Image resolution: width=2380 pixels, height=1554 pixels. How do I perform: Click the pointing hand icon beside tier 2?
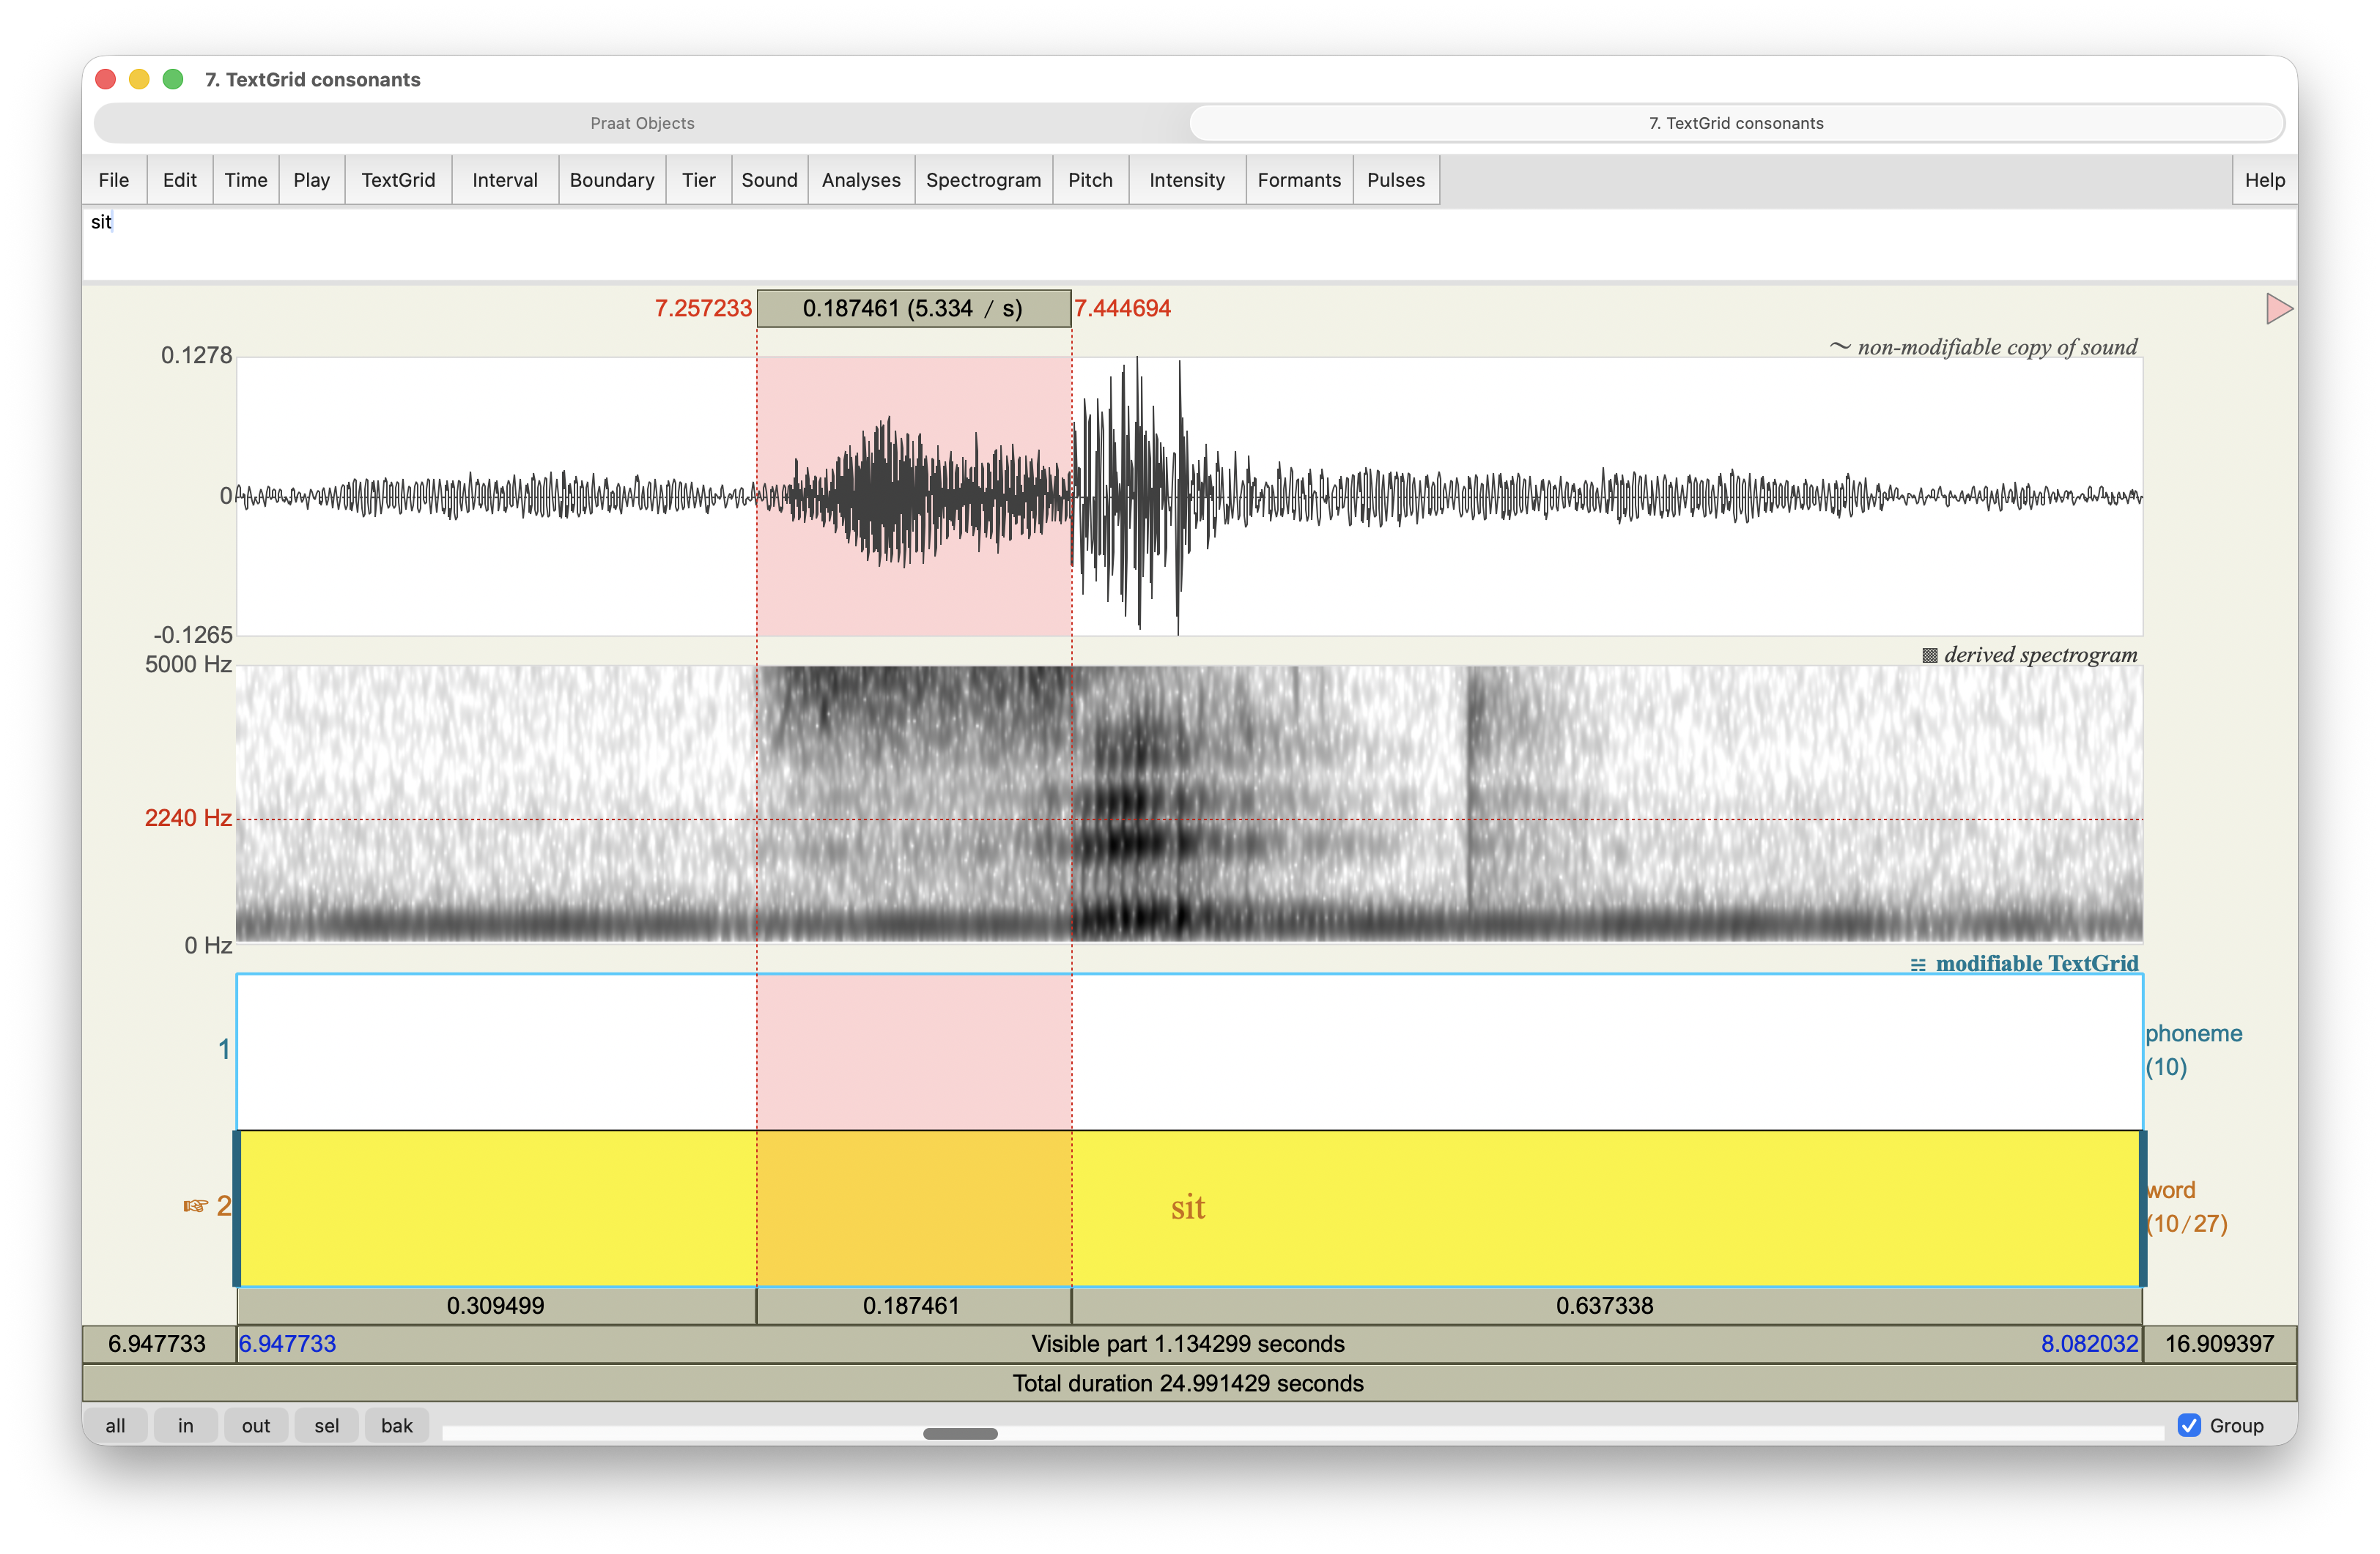(x=195, y=1206)
